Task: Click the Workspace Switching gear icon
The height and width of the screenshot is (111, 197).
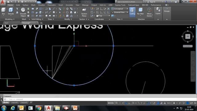Action: pos(174,103)
